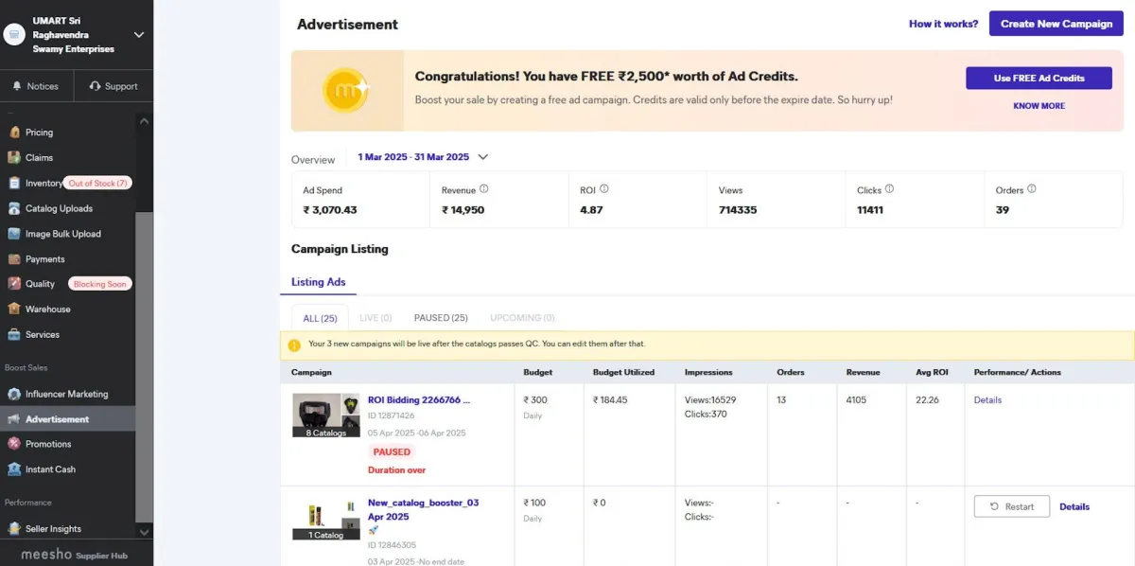This screenshot has height=566, width=1135.
Task: Open the Overview date range dropdown
Action: click(x=483, y=157)
